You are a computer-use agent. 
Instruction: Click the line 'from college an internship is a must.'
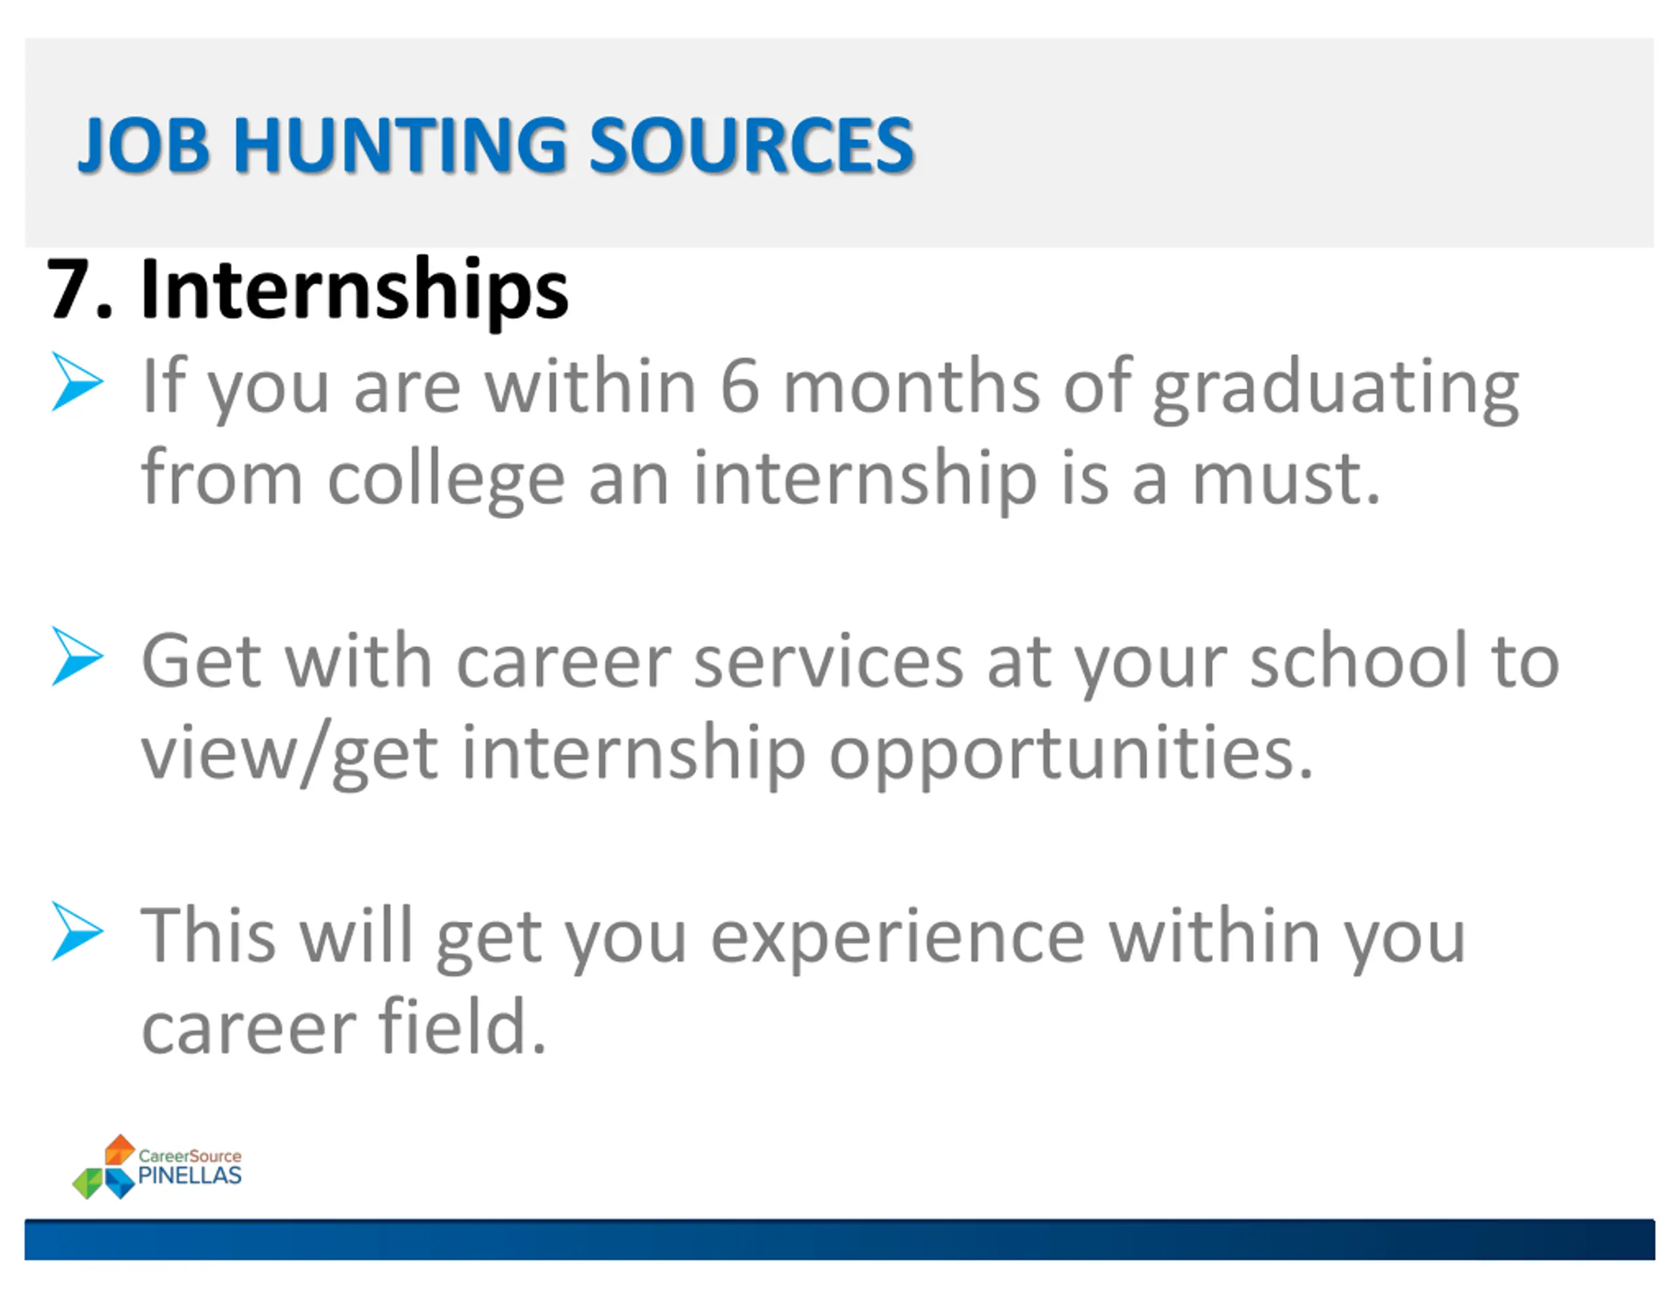[x=760, y=478]
